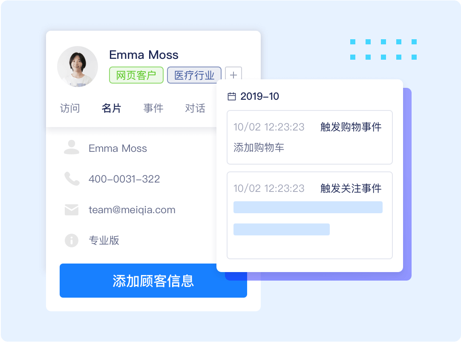Open the 事件 tab
Screen dimensions: 461x342
point(153,108)
